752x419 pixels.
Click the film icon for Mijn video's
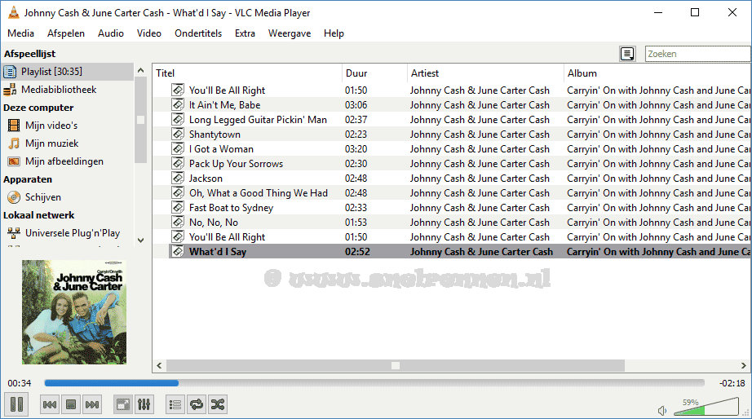pos(14,126)
